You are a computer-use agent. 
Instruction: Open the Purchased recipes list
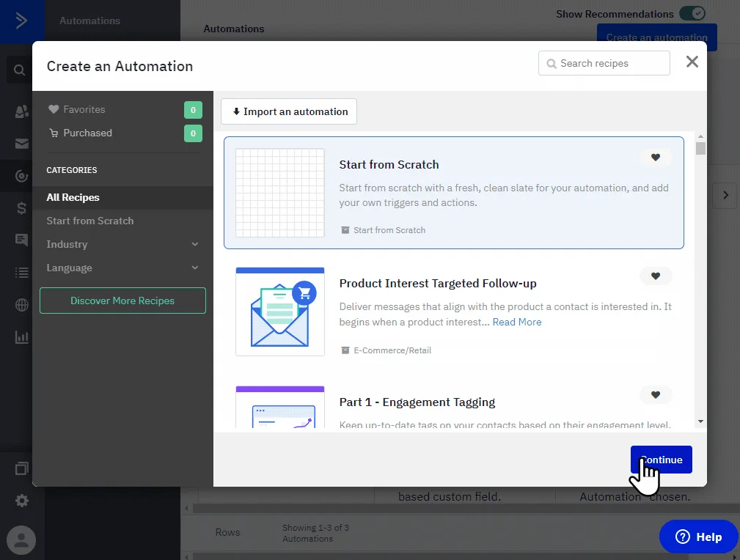(x=81, y=133)
